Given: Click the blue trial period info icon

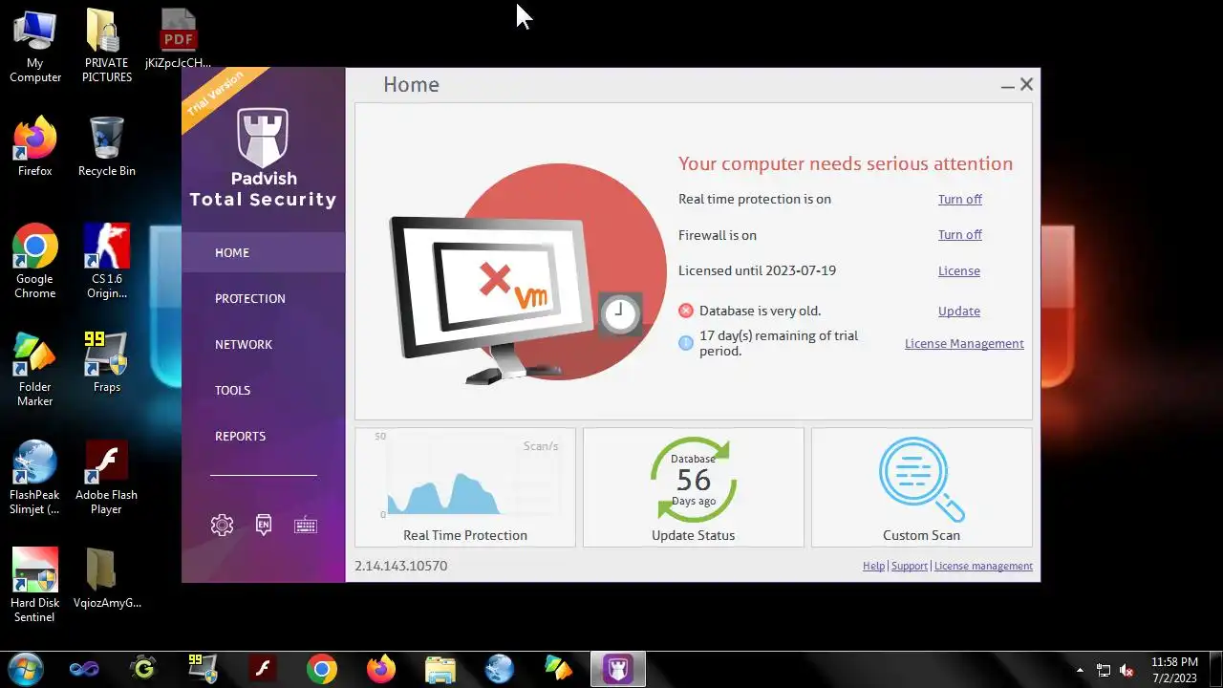Looking at the screenshot, I should 686,343.
